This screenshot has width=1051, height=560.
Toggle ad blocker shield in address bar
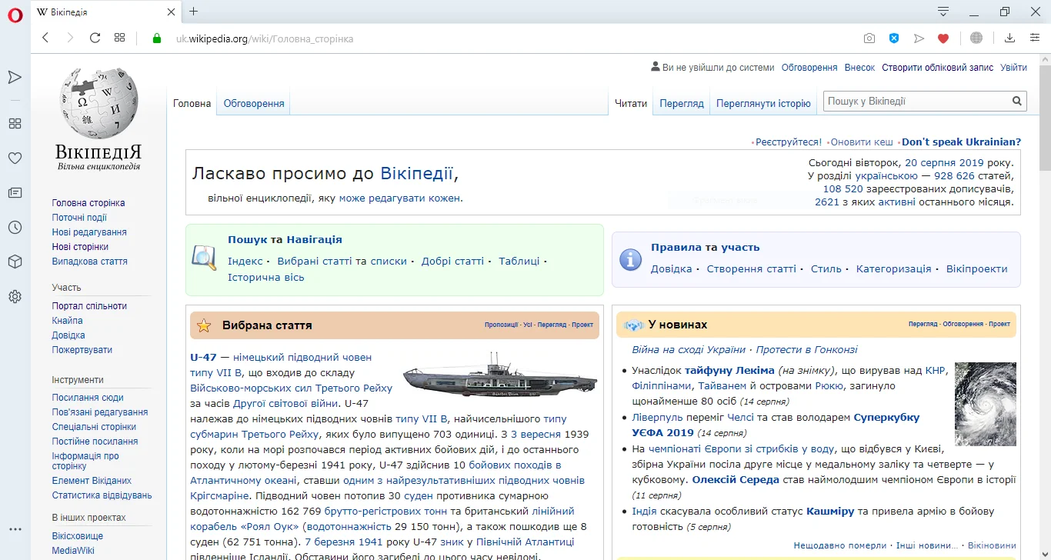click(x=894, y=38)
